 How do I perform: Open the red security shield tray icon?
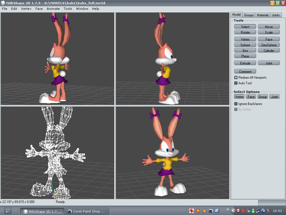pos(268,211)
